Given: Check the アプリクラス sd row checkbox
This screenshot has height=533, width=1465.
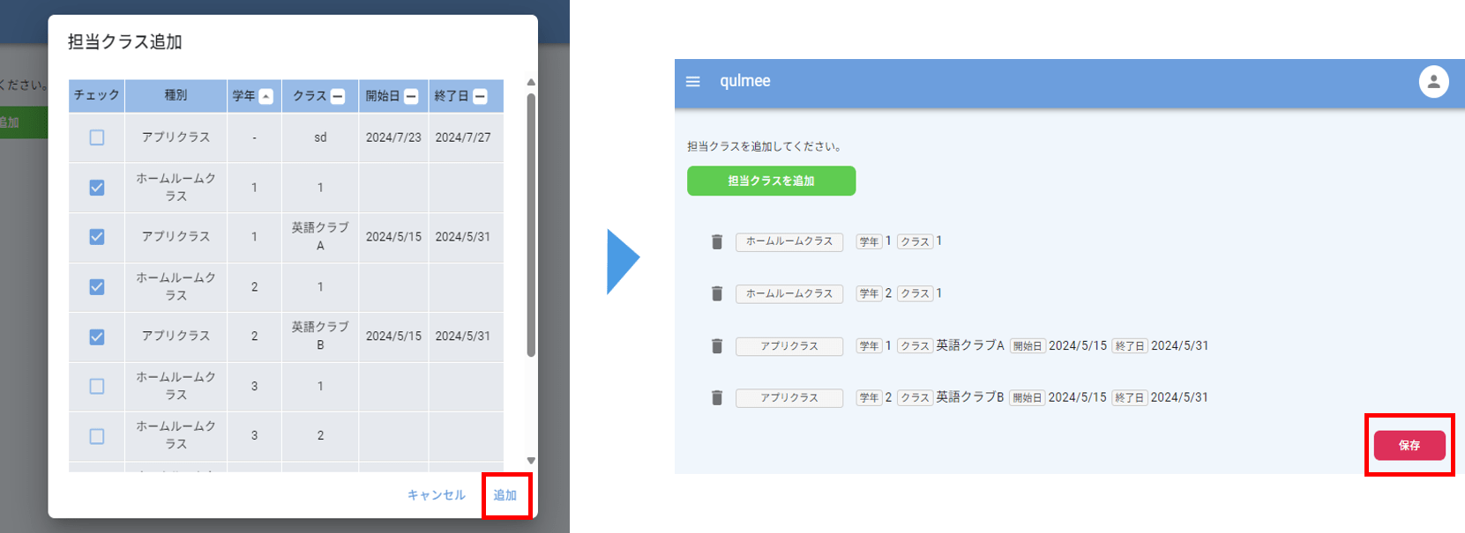Looking at the screenshot, I should point(97,137).
